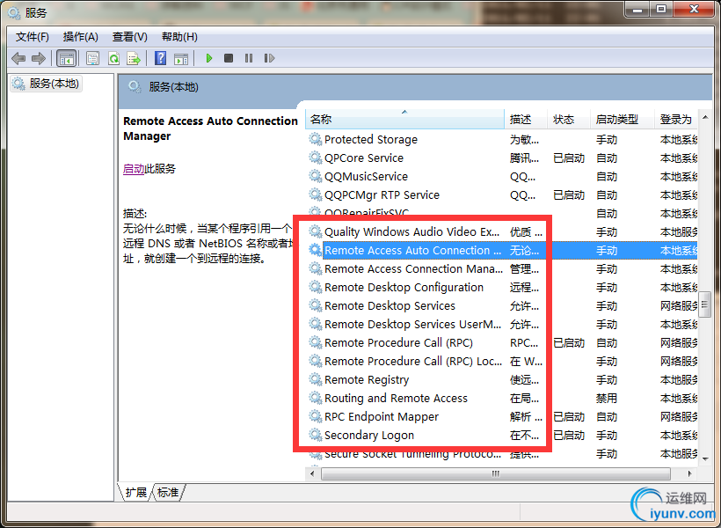Screen dimensions: 721x528
Task: Sort by the 名称 column header
Action: (404, 119)
